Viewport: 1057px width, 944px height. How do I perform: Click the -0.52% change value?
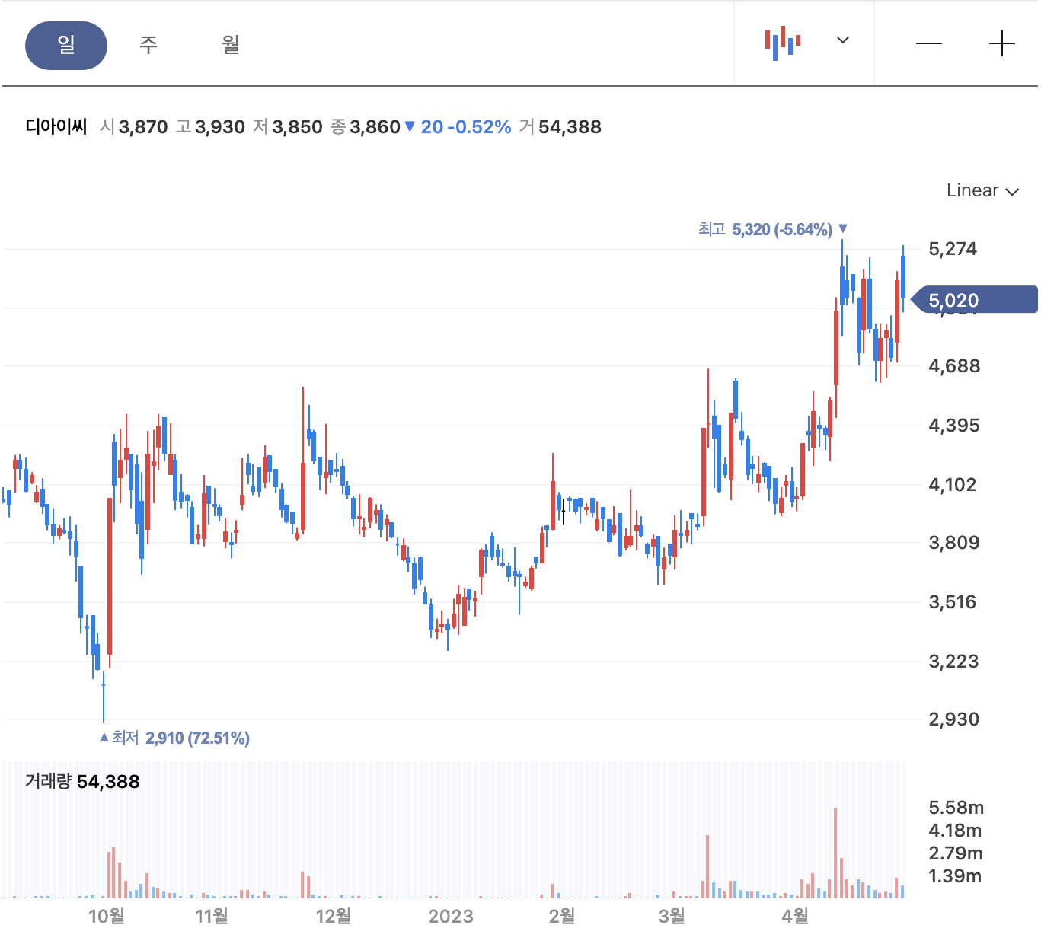pos(479,127)
